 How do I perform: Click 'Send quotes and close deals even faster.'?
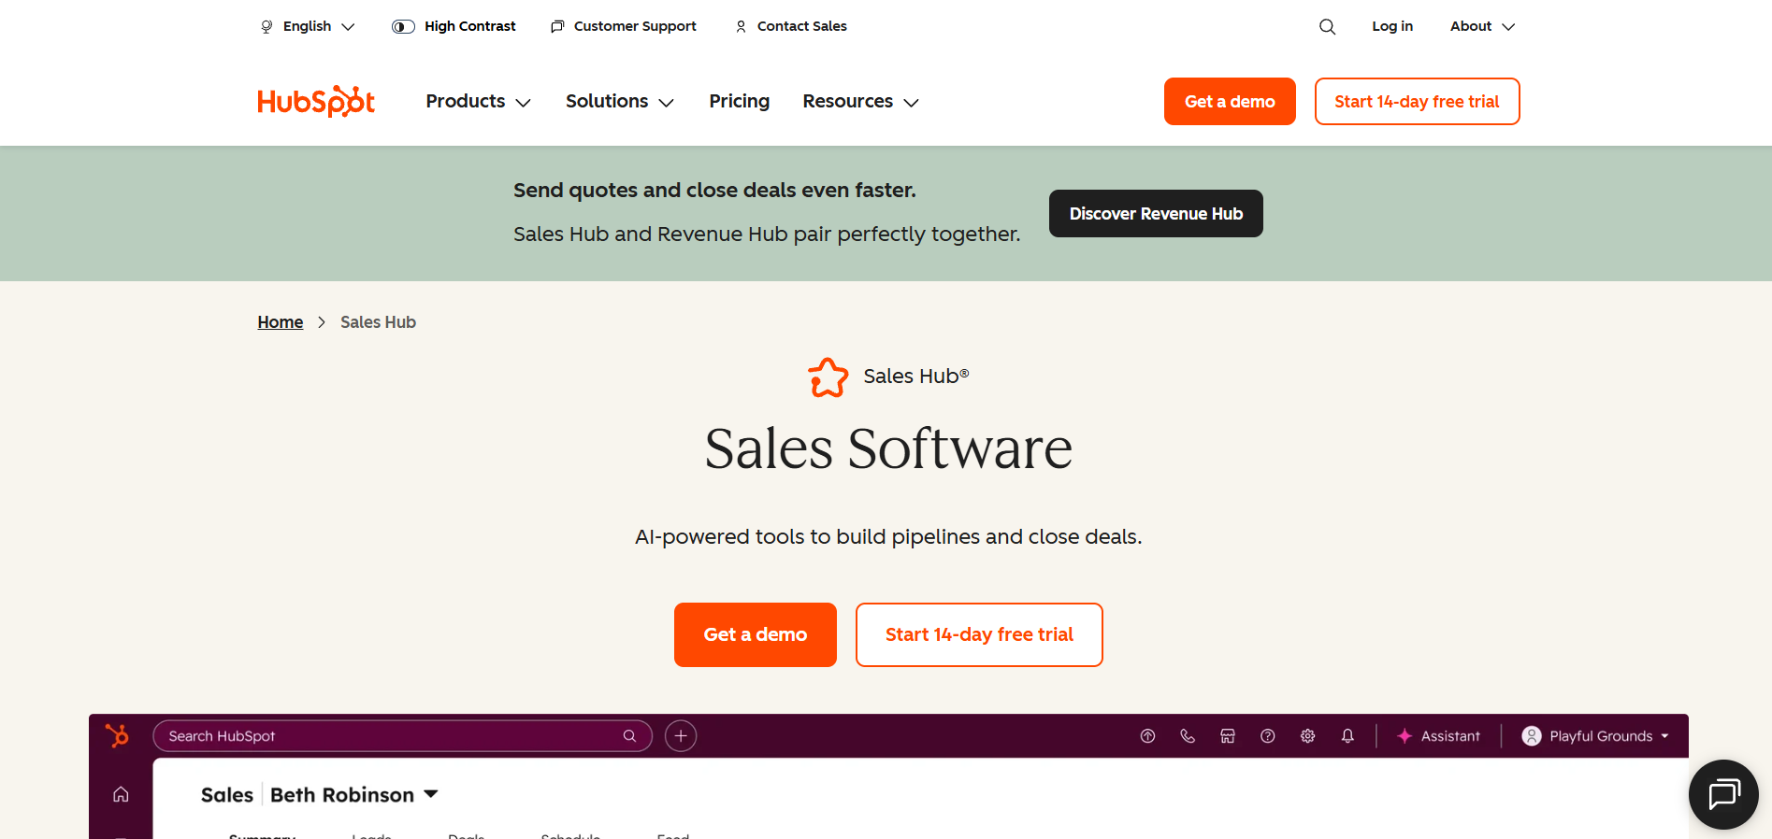[714, 191]
